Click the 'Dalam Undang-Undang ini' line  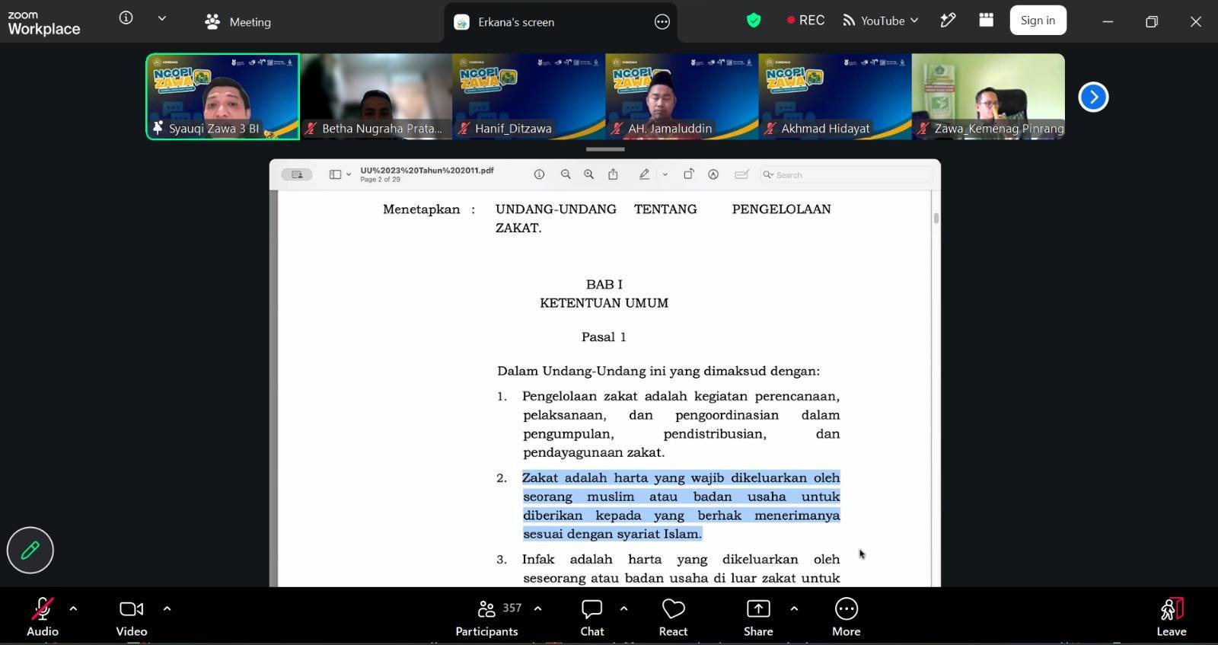[x=658, y=371]
